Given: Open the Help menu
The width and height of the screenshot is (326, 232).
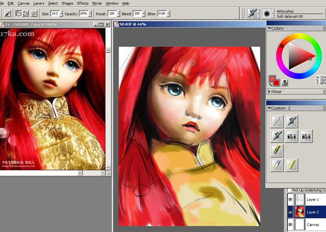Looking at the screenshot, I should [126, 4].
